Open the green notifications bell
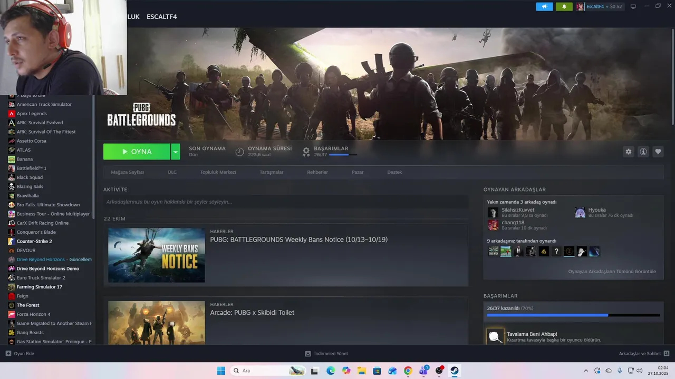Image resolution: width=675 pixels, height=379 pixels. coord(564,6)
